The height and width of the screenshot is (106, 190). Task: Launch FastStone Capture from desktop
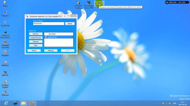coord(5,84)
